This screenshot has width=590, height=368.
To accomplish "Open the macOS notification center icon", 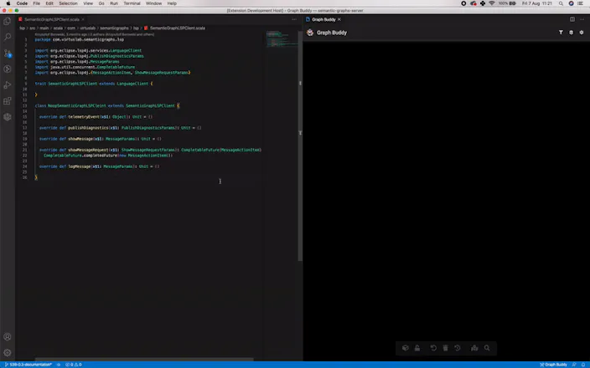I will pyautogui.click(x=581, y=3).
